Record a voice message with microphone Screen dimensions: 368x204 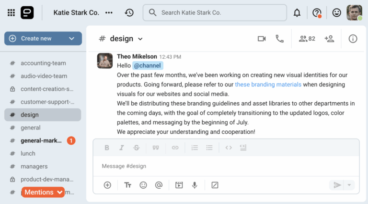tap(195, 185)
